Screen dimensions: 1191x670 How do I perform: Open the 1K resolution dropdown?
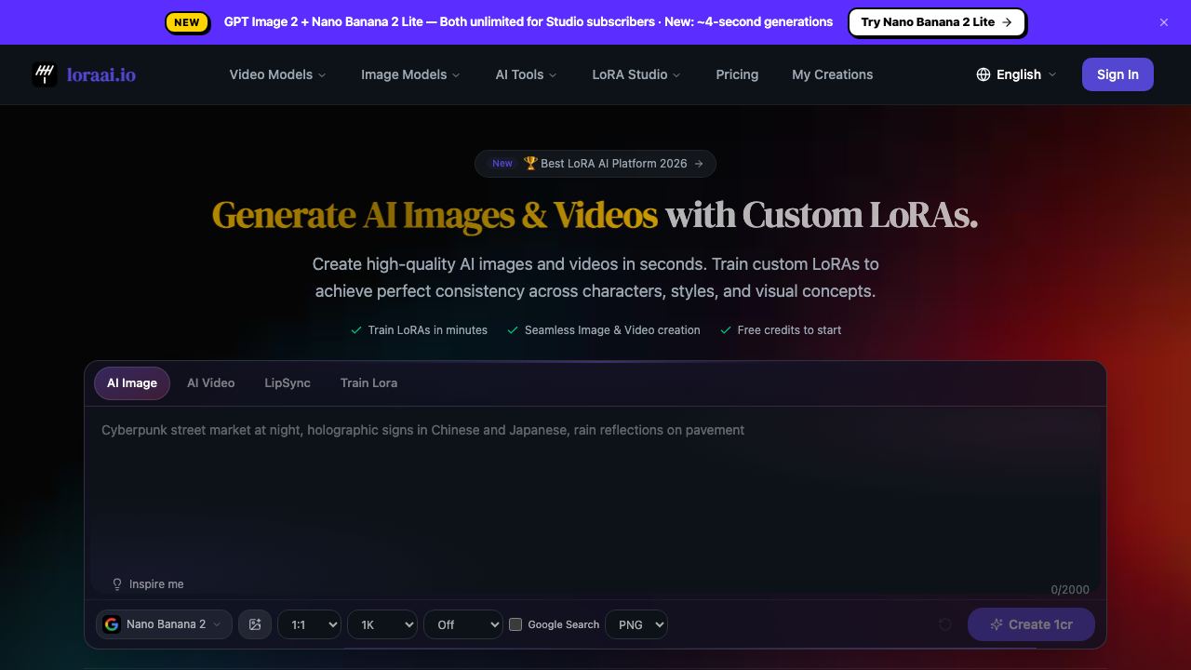(x=382, y=624)
